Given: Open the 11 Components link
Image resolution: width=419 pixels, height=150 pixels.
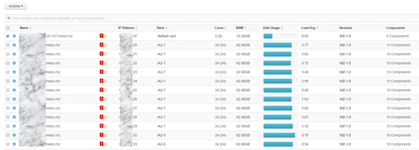Looking at the screenshot, I should point(399,45).
